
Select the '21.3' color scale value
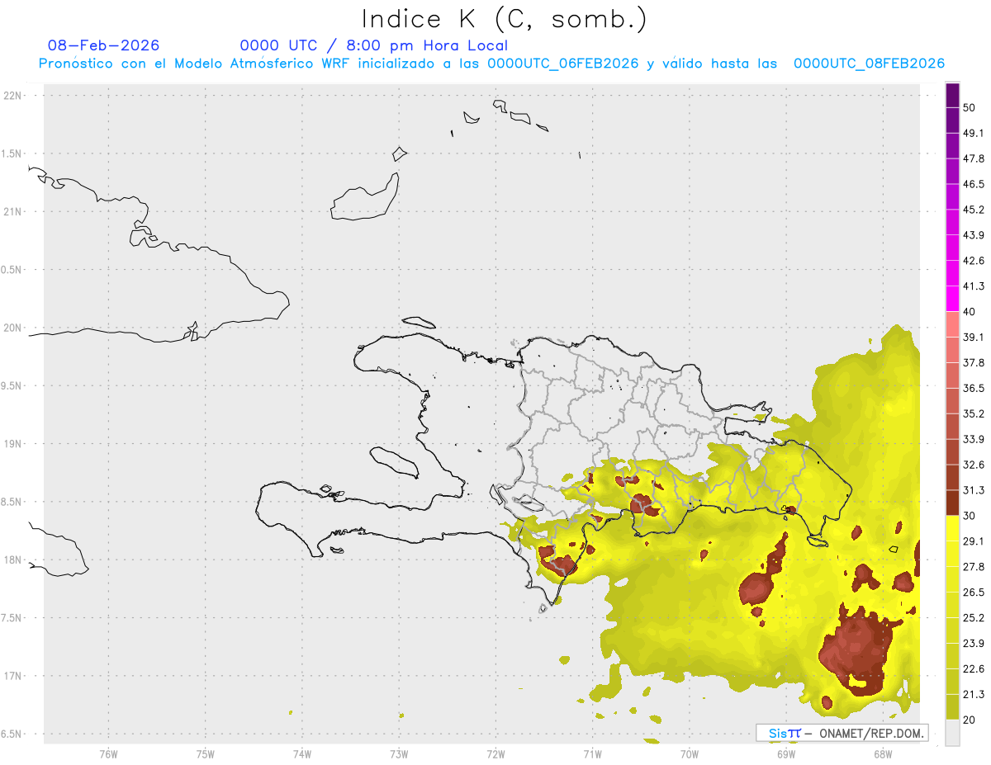[x=974, y=694]
